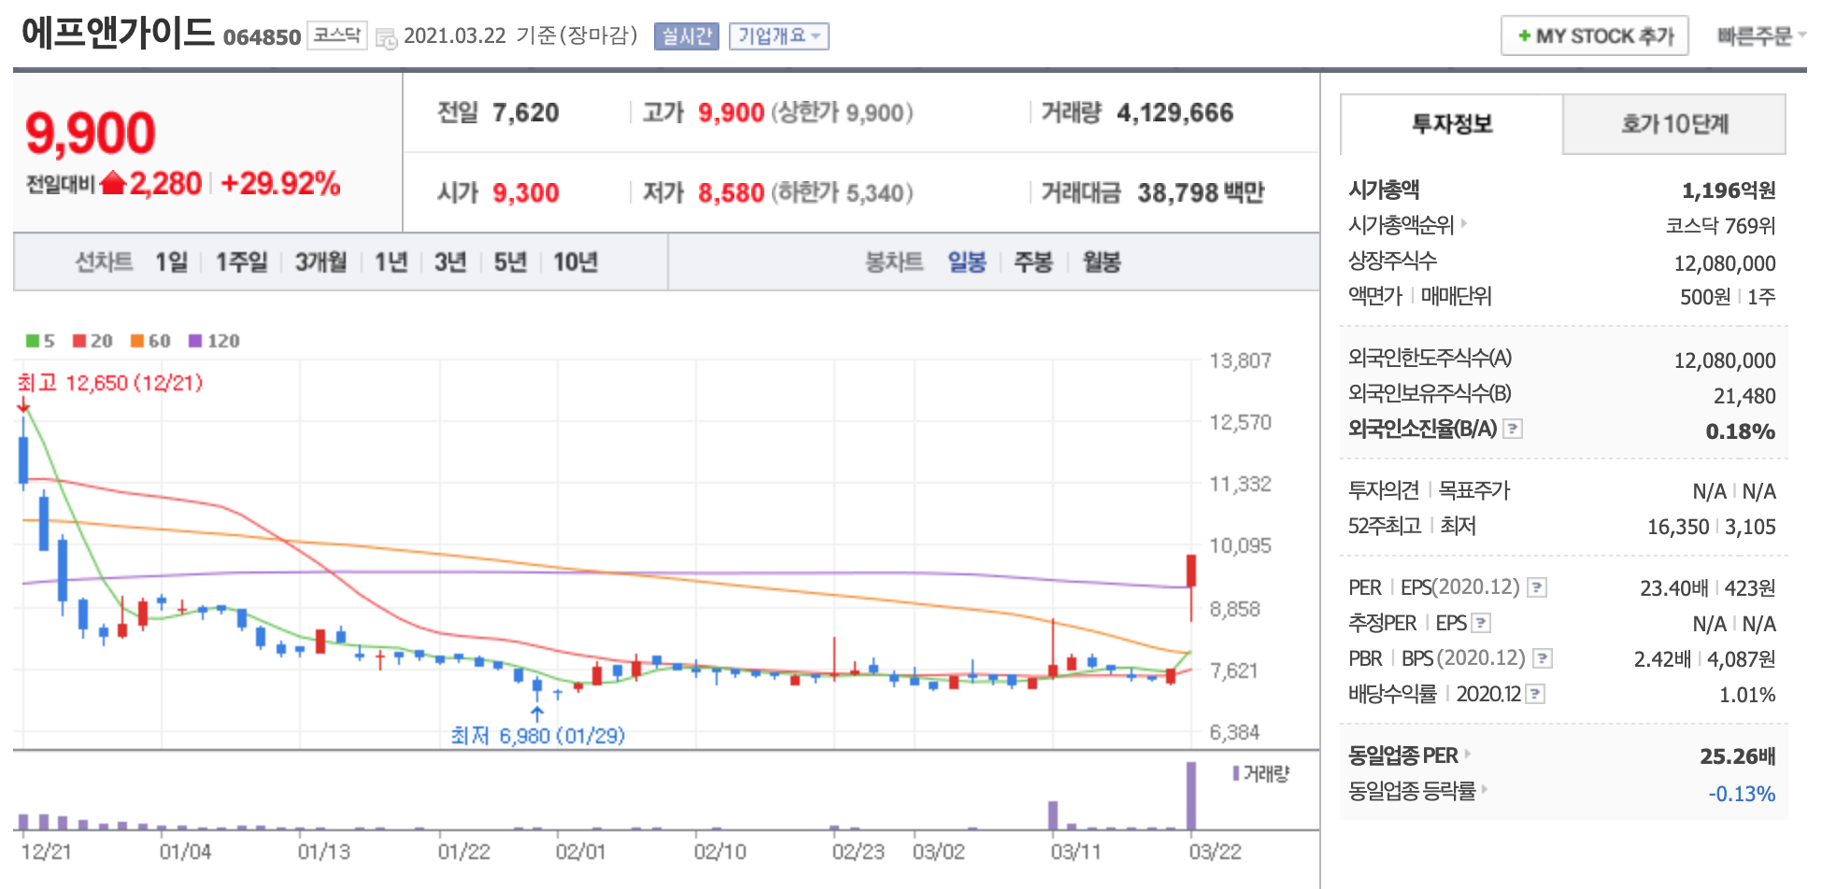Open the help icon beside PBR BPS(2020.12)
Viewport: 1822px width, 889px height.
tap(1543, 658)
